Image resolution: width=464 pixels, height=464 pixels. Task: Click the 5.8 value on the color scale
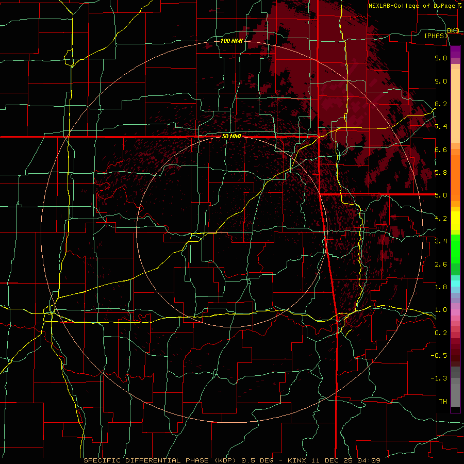point(441,173)
